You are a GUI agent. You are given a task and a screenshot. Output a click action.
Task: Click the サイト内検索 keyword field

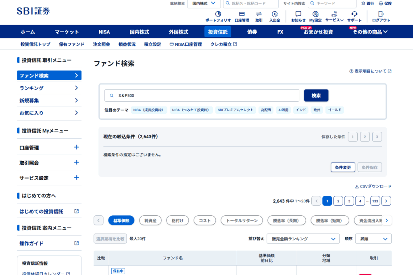pos(332,4)
